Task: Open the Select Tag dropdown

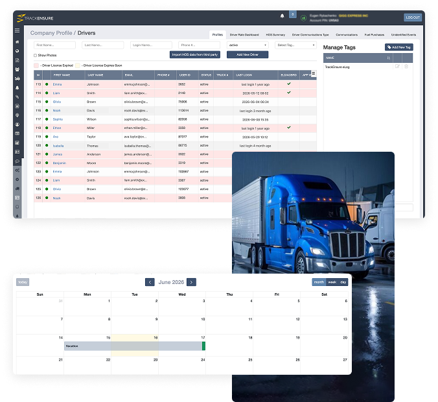Action: 295,45
